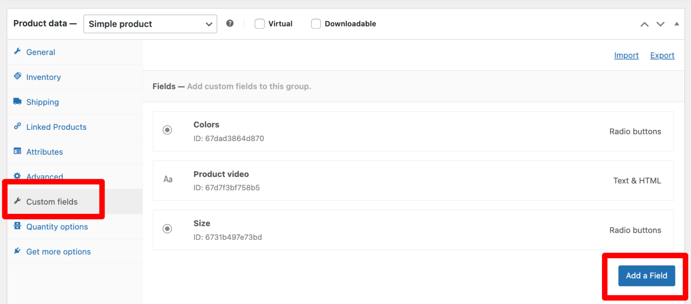Open the Export link
691x304 pixels.
pos(662,55)
